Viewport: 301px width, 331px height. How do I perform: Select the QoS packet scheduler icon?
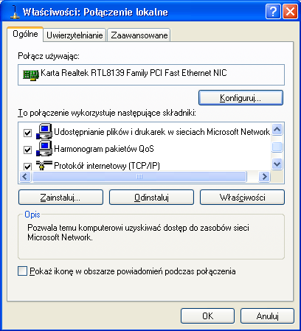44,148
